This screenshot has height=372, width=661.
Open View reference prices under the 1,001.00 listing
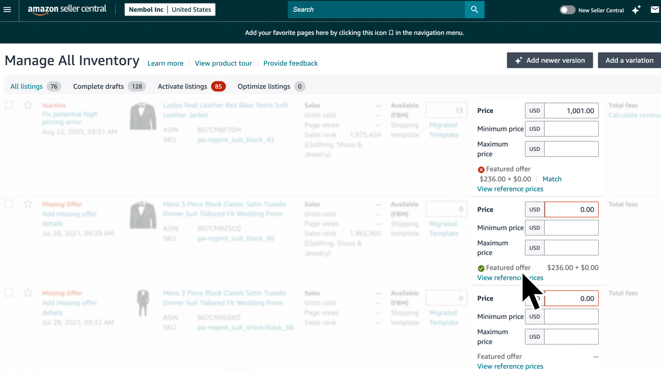coord(510,189)
